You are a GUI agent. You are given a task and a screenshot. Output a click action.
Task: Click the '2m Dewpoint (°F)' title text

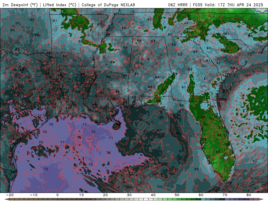pos(20,5)
